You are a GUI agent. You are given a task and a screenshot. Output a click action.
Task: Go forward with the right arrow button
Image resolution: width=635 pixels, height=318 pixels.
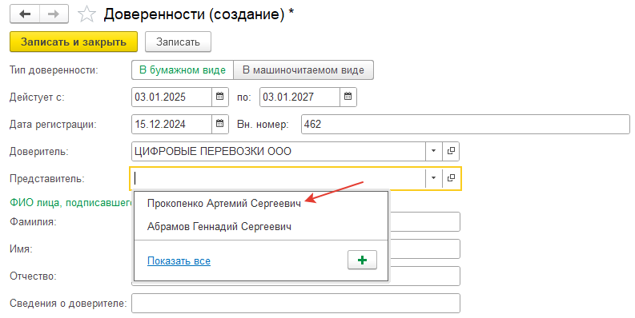point(54,14)
